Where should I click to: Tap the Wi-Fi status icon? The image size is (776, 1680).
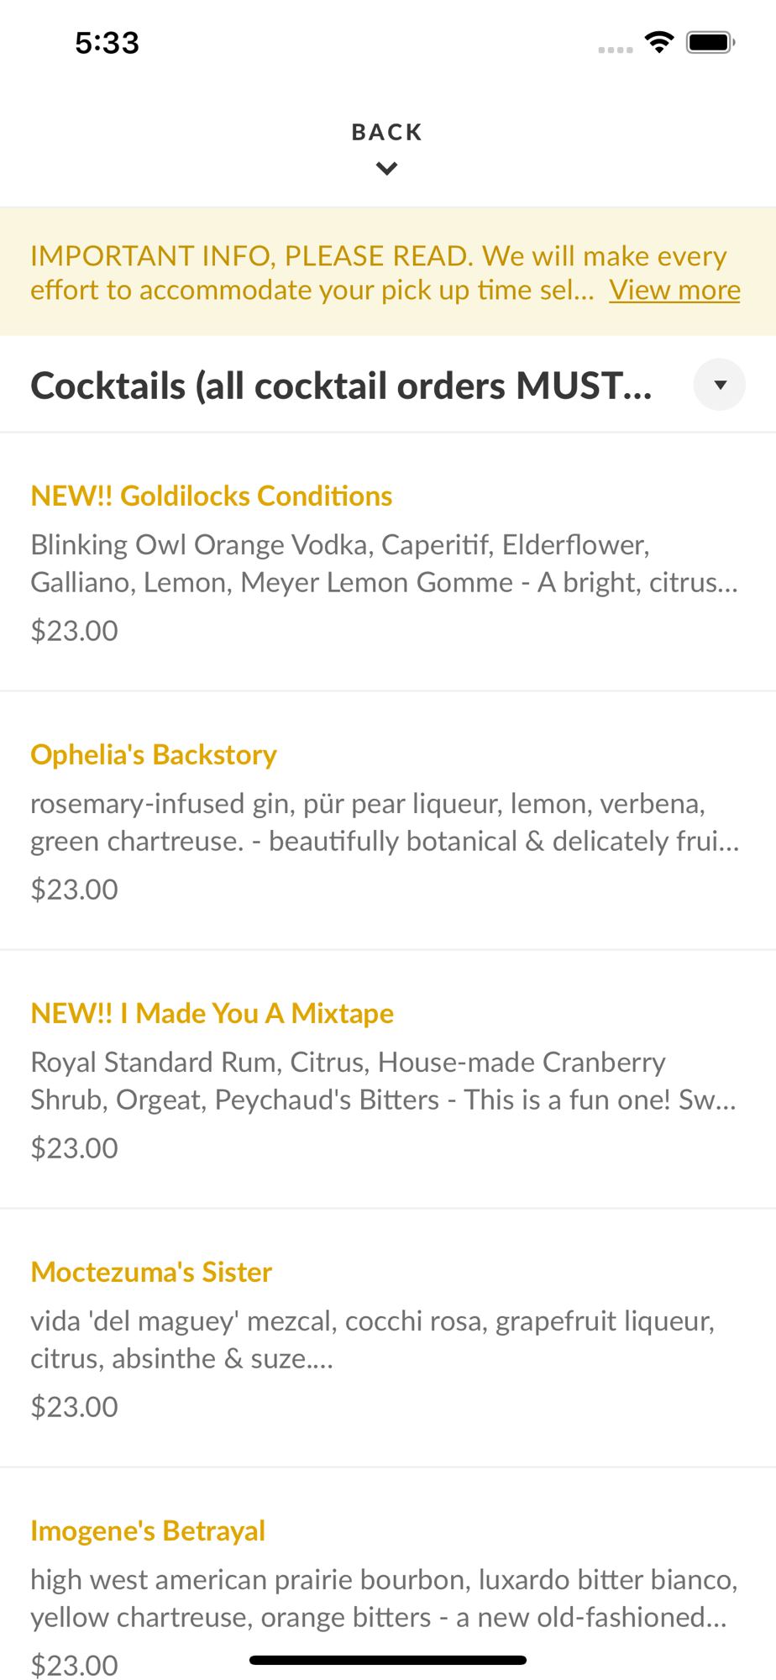click(659, 42)
